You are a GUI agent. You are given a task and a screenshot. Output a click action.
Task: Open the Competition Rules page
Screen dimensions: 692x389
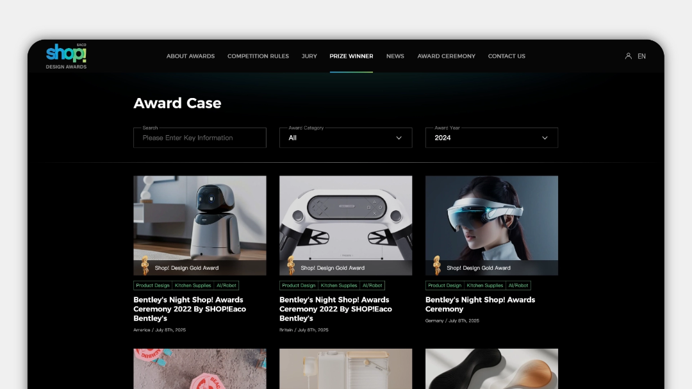click(x=258, y=56)
